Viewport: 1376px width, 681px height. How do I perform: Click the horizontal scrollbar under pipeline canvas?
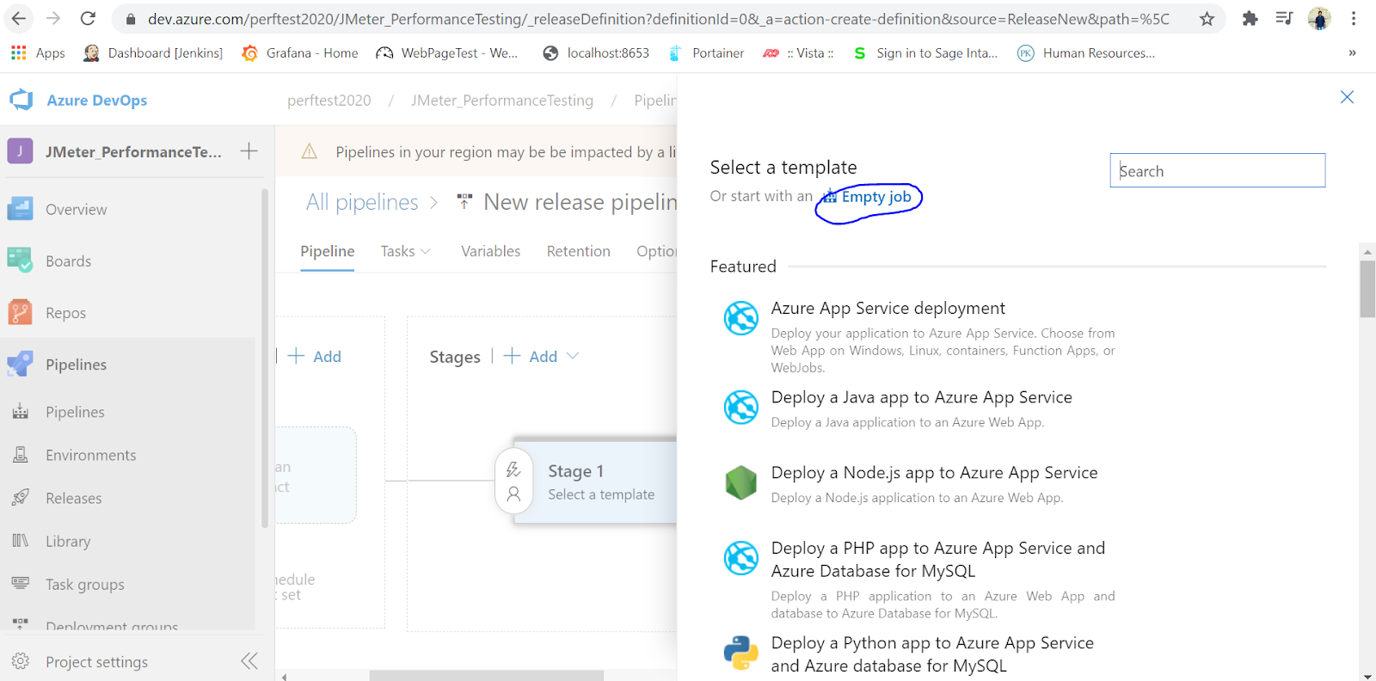tap(486, 676)
